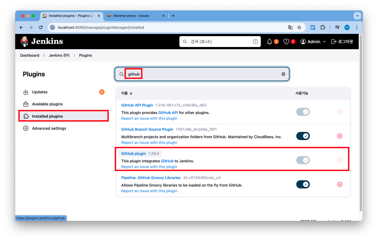Open a new browser tab
The height and width of the screenshot is (241, 378).
[173, 16]
